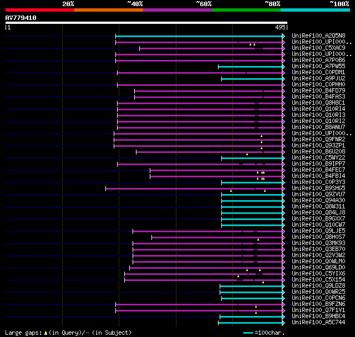Screen dimensions: 355x337
Task: Click the cyan alignment bar of UniRef100_C0P3Y3
Action: (x=252, y=182)
